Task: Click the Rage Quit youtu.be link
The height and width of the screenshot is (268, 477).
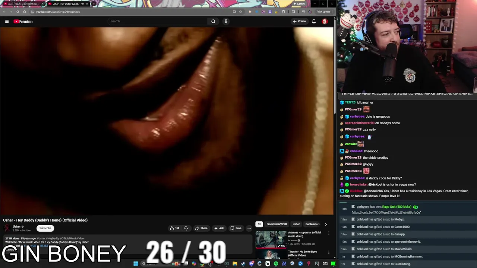Action: pos(386,213)
